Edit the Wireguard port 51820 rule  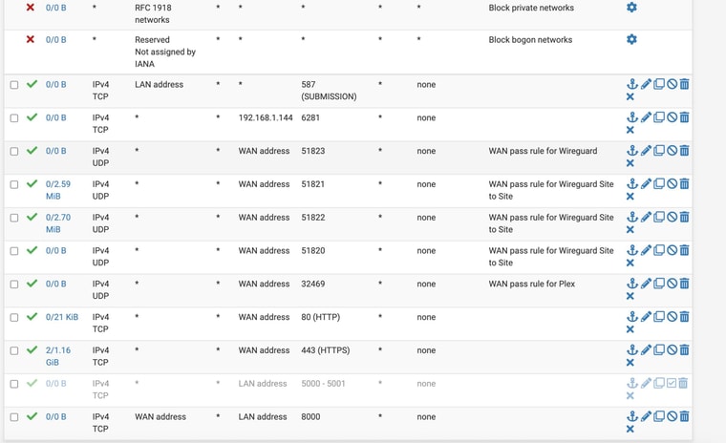646,250
